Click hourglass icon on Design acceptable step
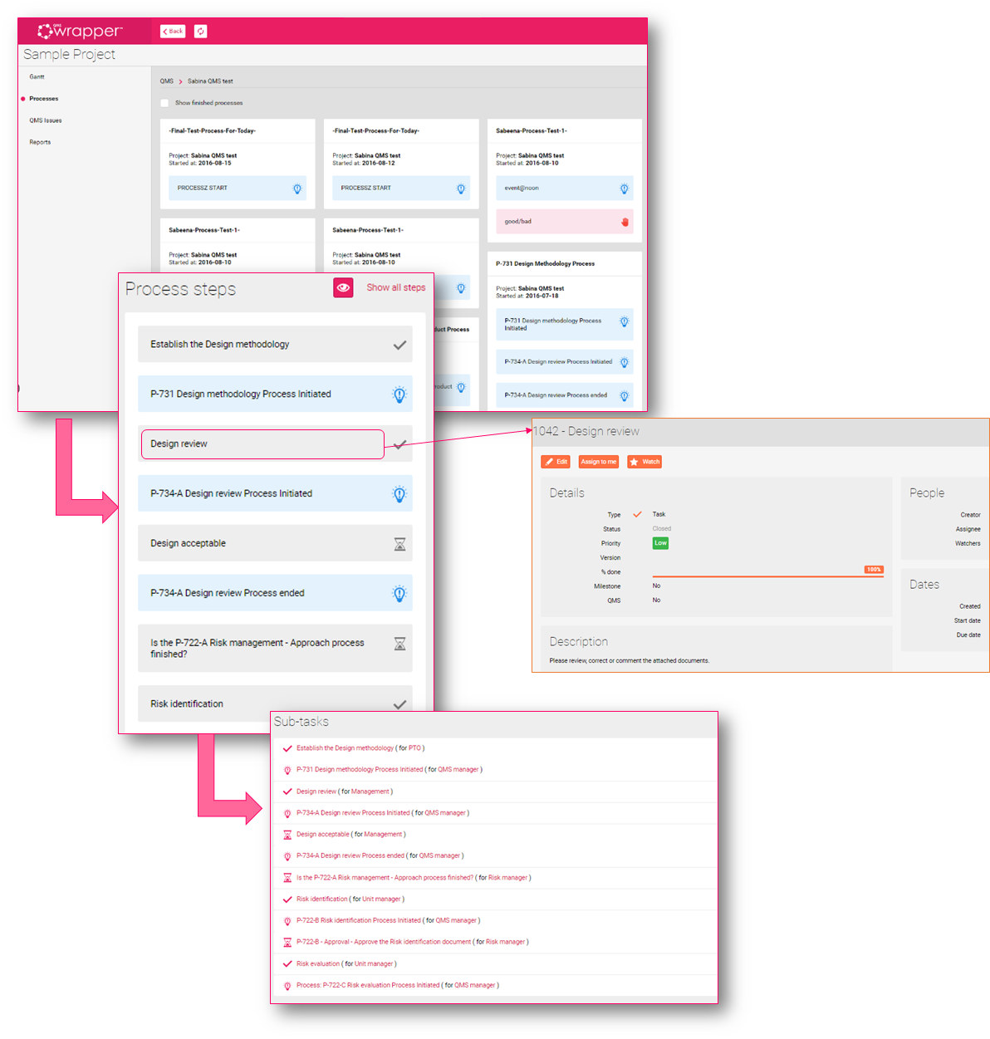Image resolution: width=990 pixels, height=1039 pixels. [399, 544]
